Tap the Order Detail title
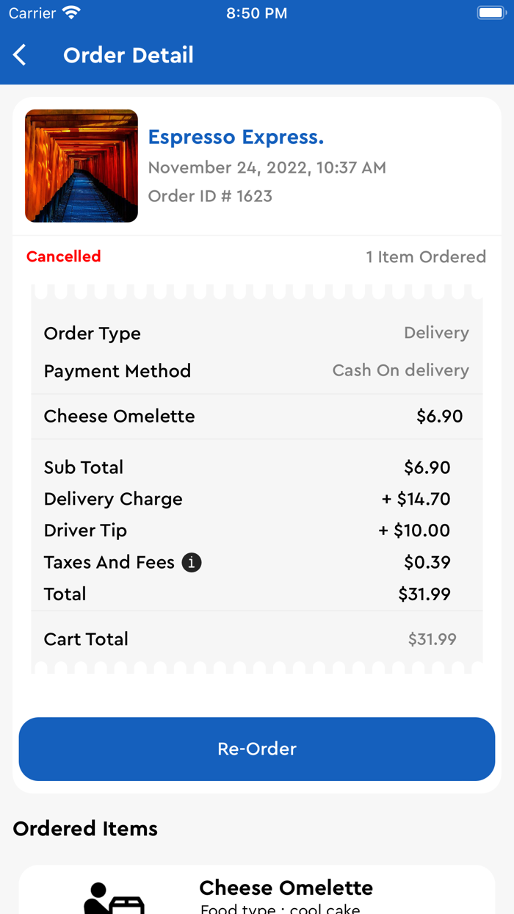 [128, 54]
